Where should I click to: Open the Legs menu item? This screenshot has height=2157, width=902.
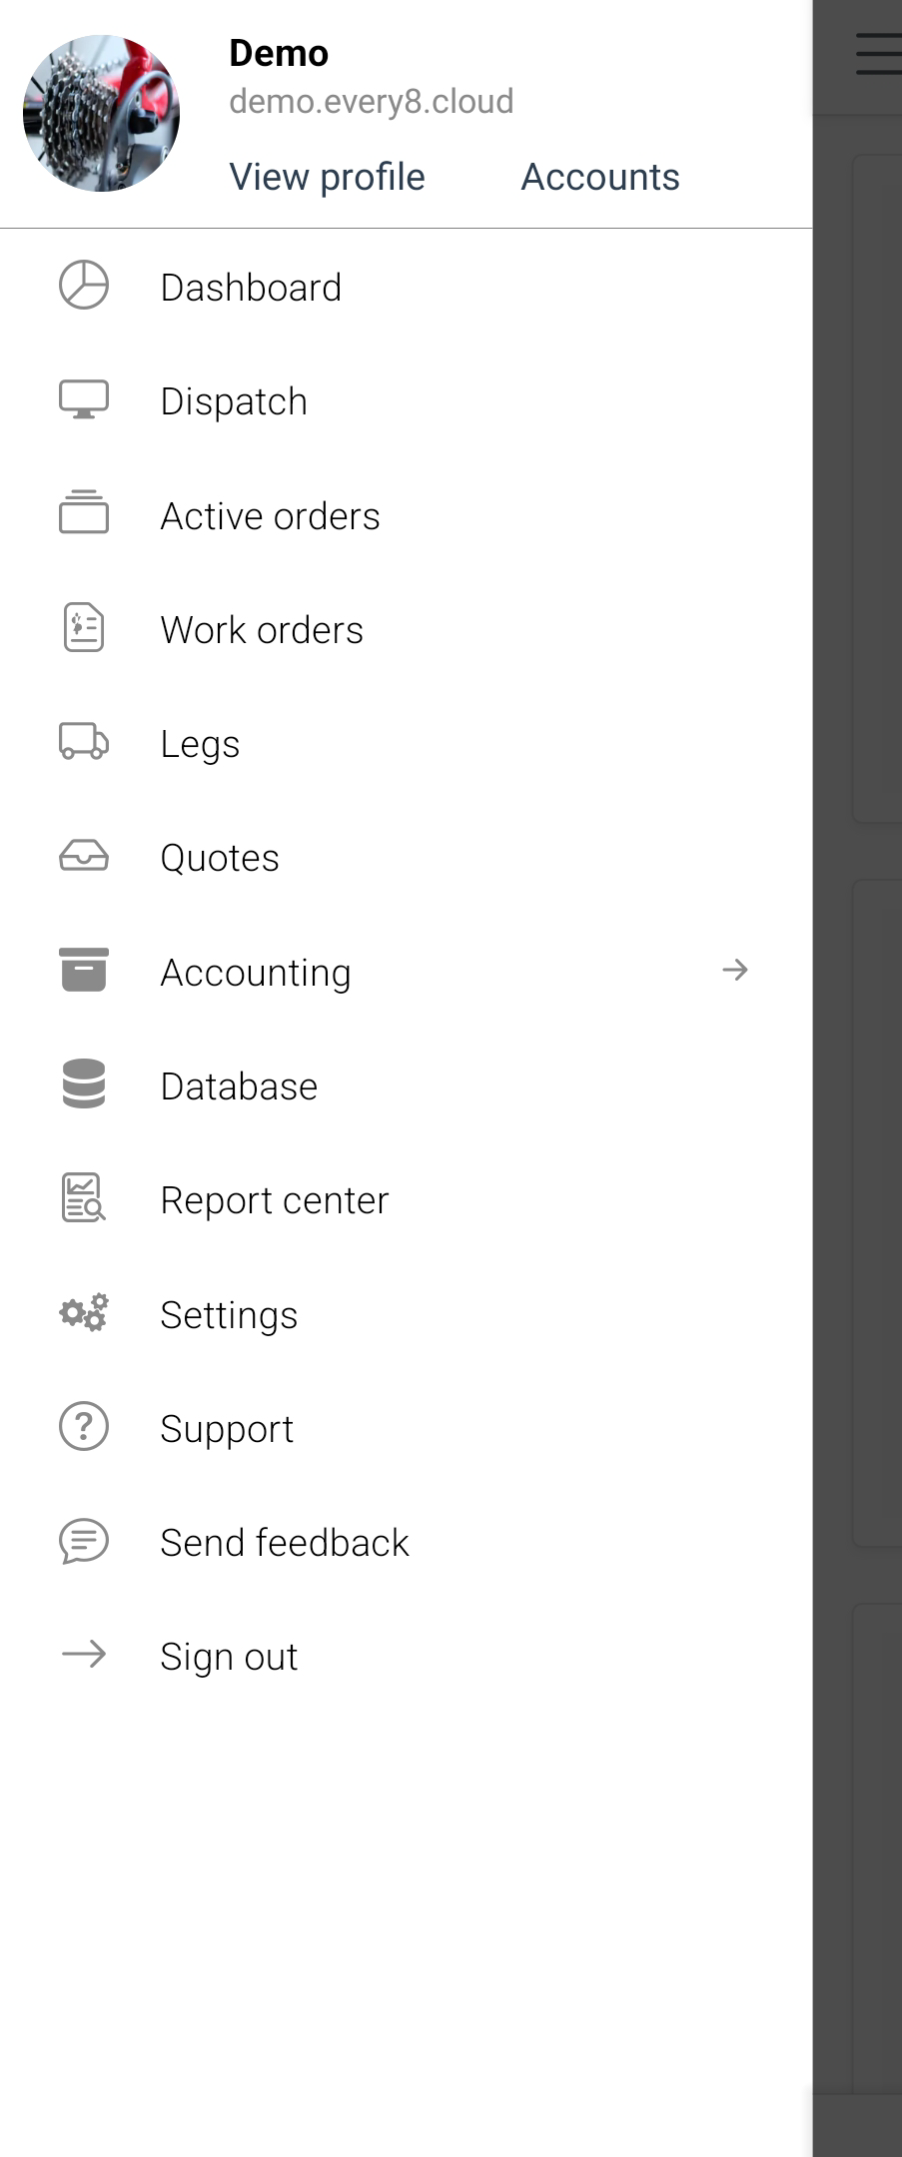point(201,744)
